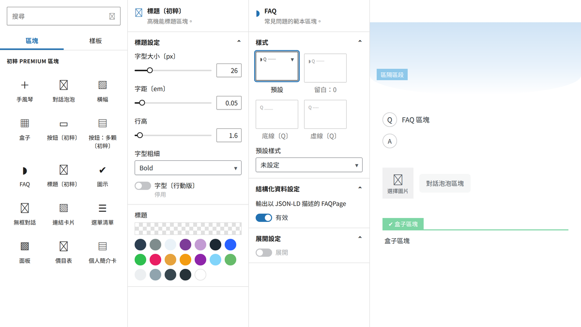This screenshot has width=581, height=327.
Task: Open the 字型粗細 Bold dropdown
Action: (188, 168)
